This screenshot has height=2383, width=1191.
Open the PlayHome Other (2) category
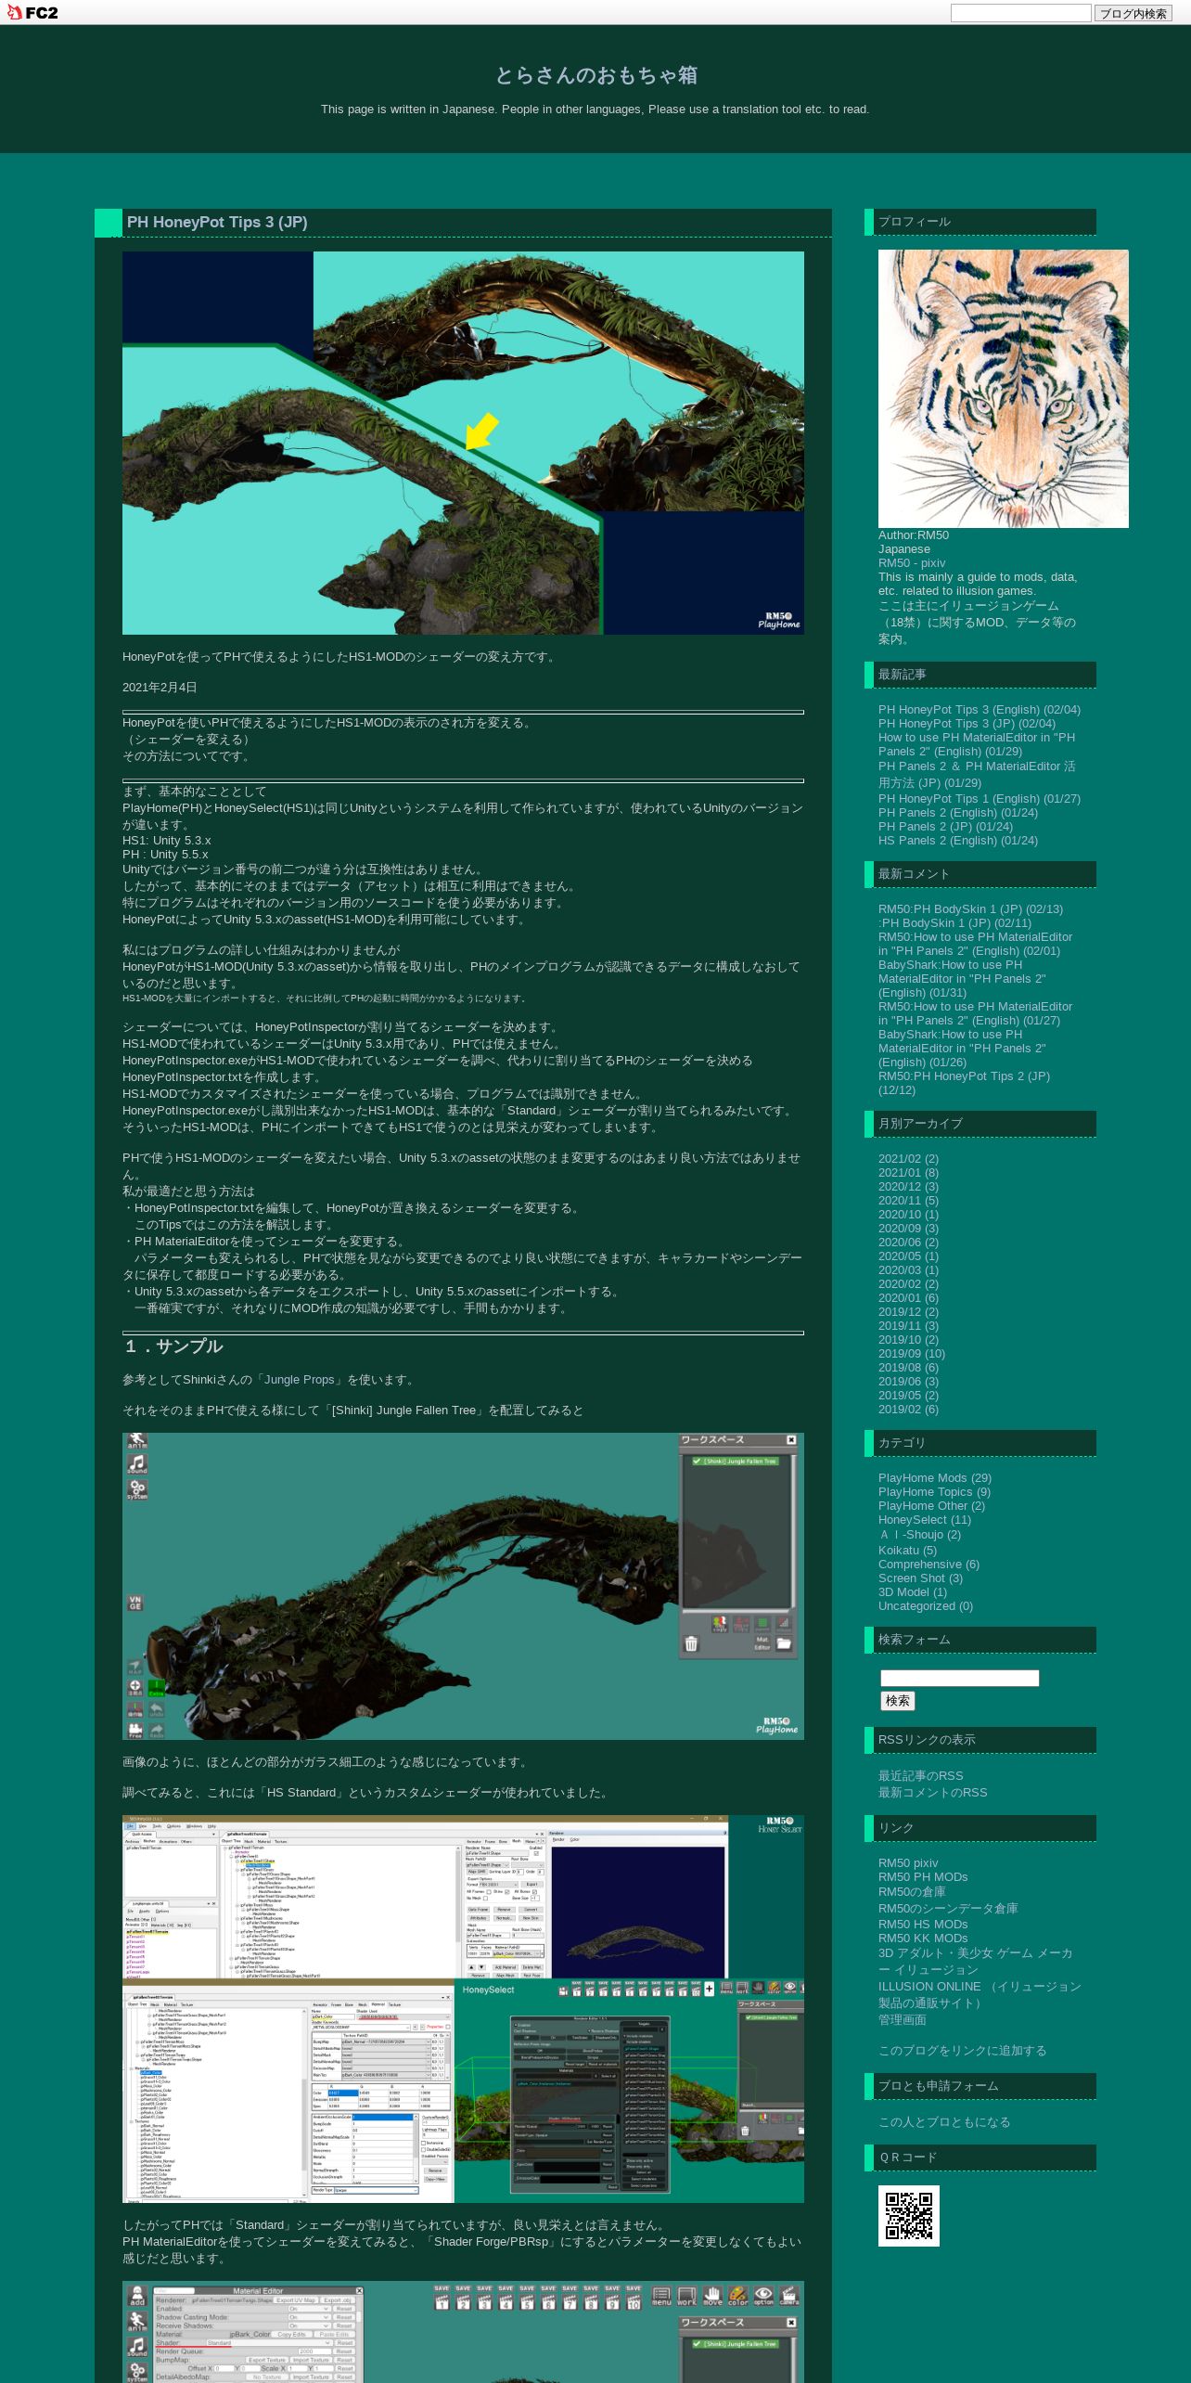coord(931,1505)
